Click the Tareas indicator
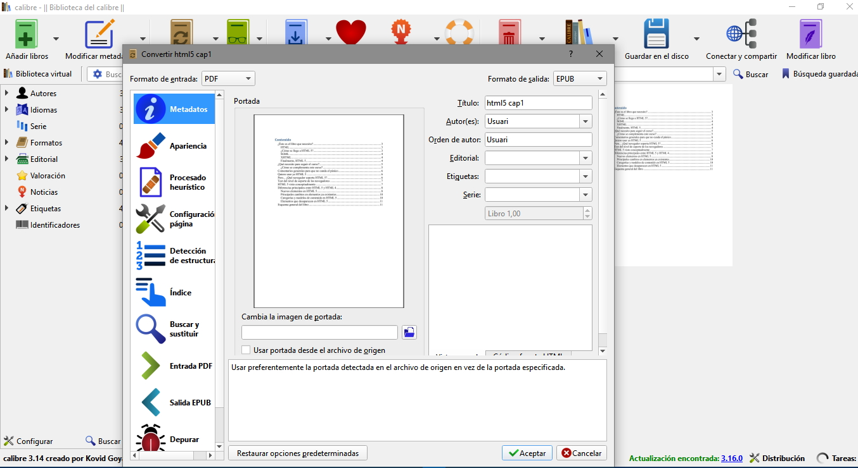The height and width of the screenshot is (468, 858). tap(837, 458)
